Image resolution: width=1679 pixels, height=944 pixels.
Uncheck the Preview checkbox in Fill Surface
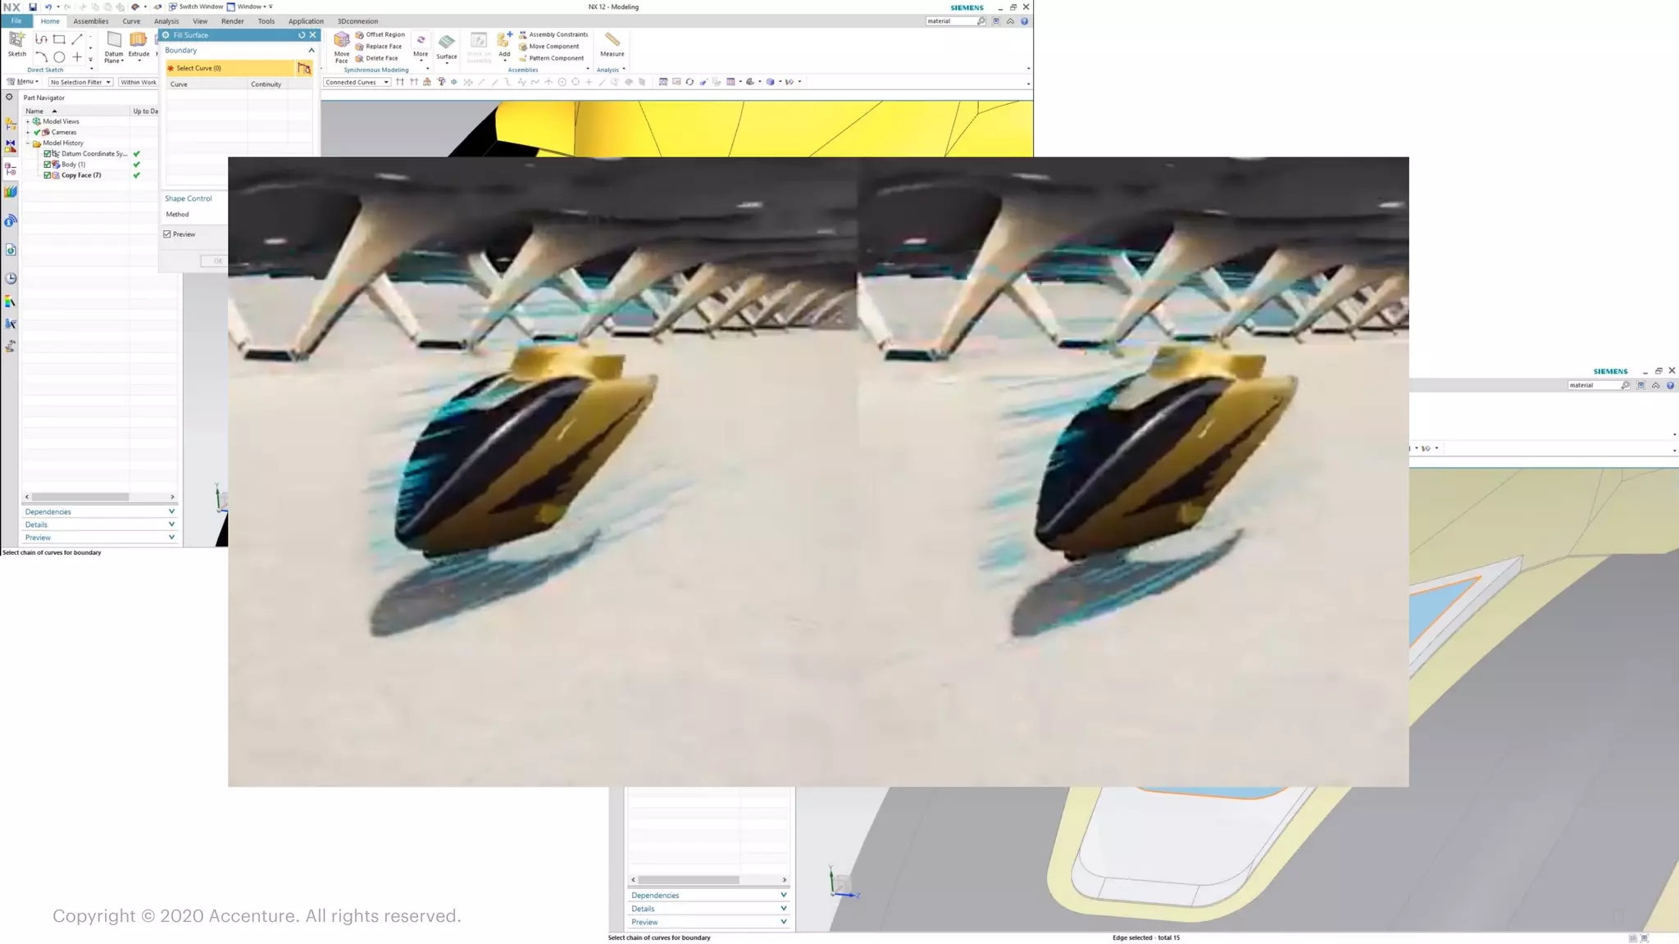coord(168,234)
